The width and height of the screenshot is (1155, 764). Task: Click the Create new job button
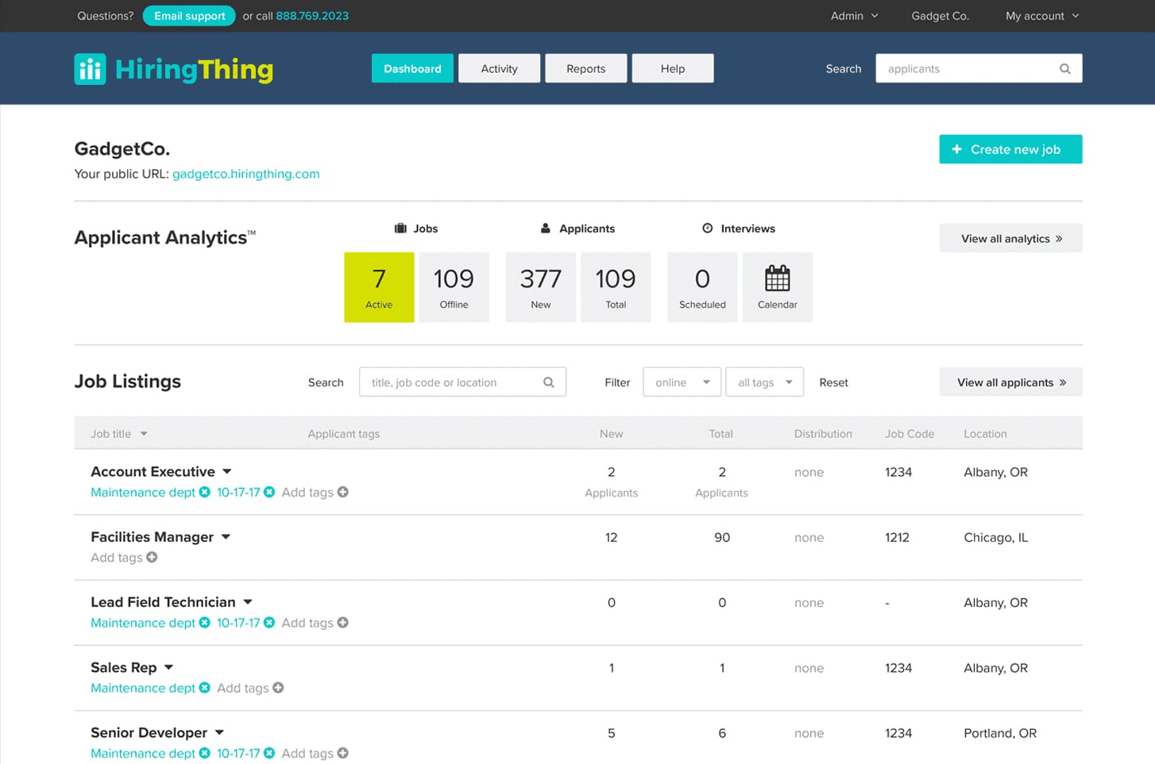[1010, 149]
